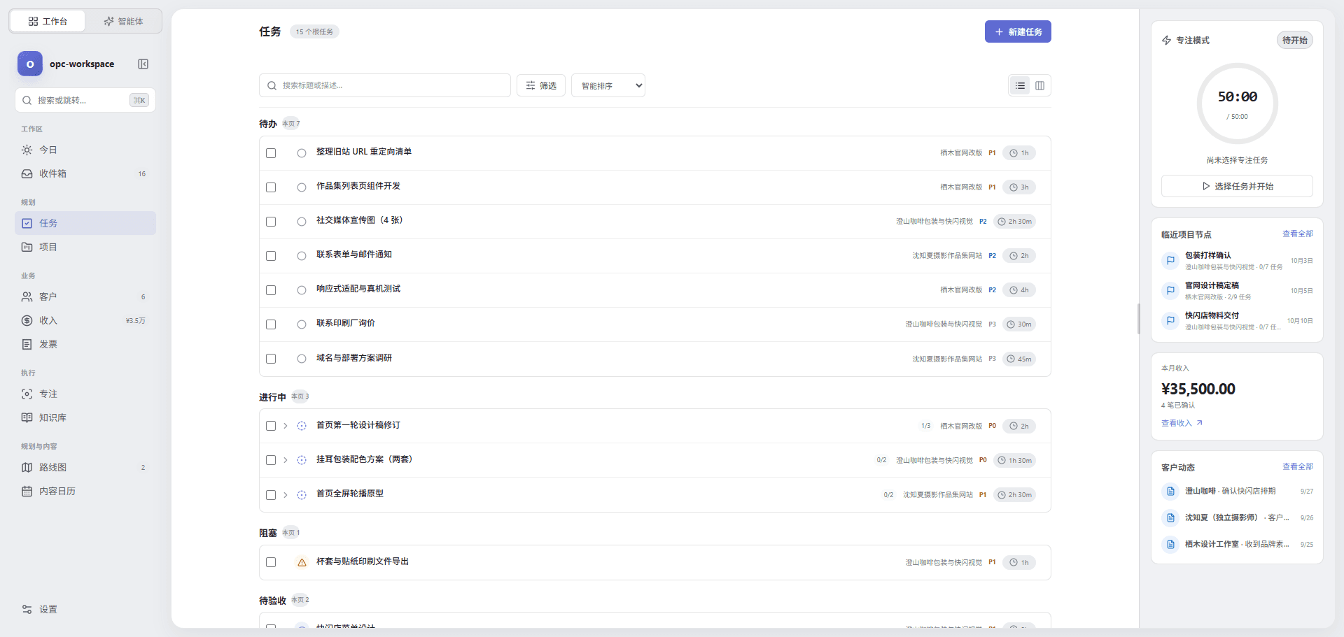Switch to board column view icon
Viewport: 1344px width, 637px height.
(1039, 86)
